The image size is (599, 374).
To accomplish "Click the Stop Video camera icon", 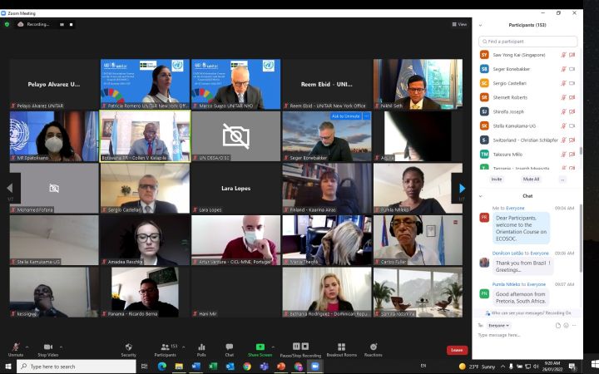I will (x=47, y=347).
